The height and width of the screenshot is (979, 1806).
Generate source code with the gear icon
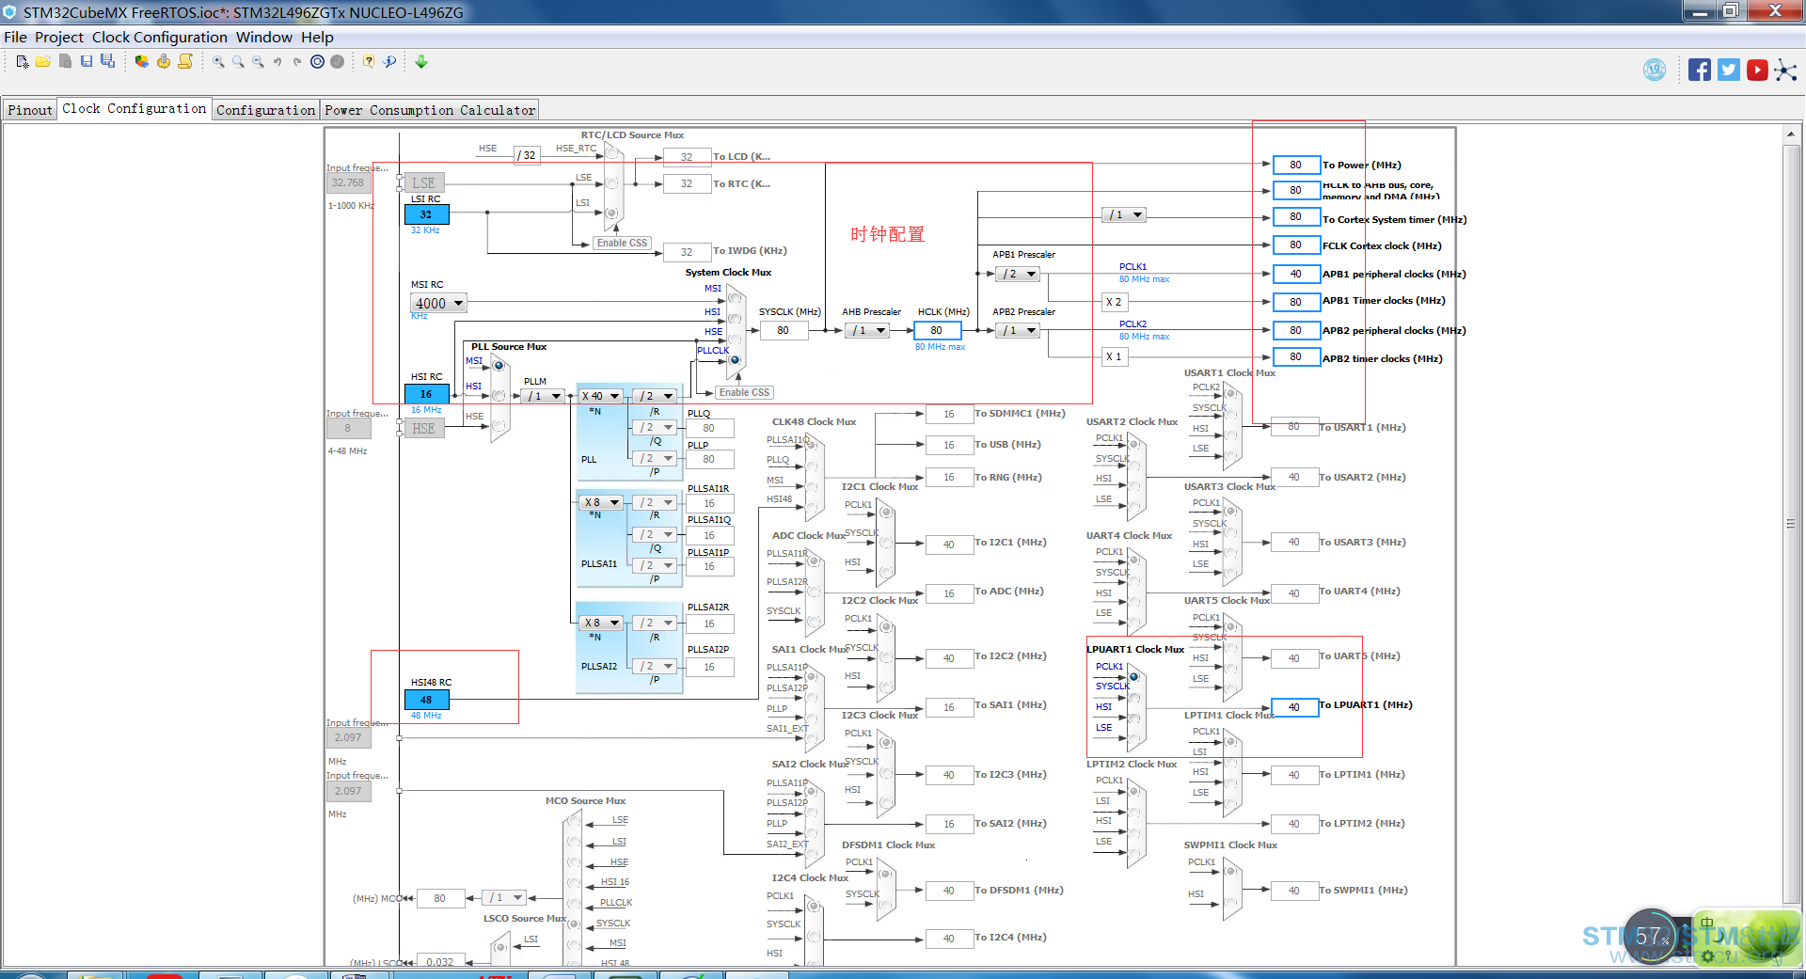pyautogui.click(x=164, y=62)
